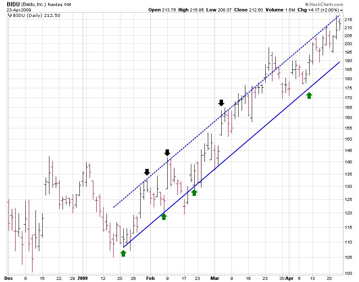Click the 140 price axis label
Screen dimensions: 359x282
click(348, 162)
